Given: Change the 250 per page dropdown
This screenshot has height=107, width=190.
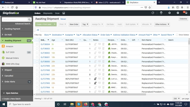Looking at the screenshot, I should pos(177,99).
